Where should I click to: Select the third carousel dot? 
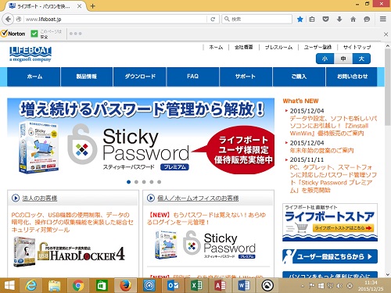144,182
